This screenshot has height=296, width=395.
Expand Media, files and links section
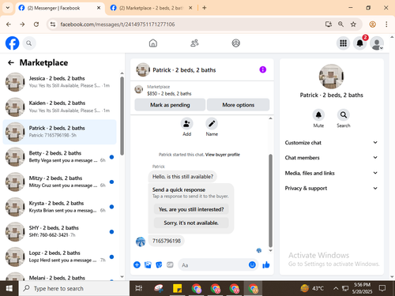pos(331,173)
